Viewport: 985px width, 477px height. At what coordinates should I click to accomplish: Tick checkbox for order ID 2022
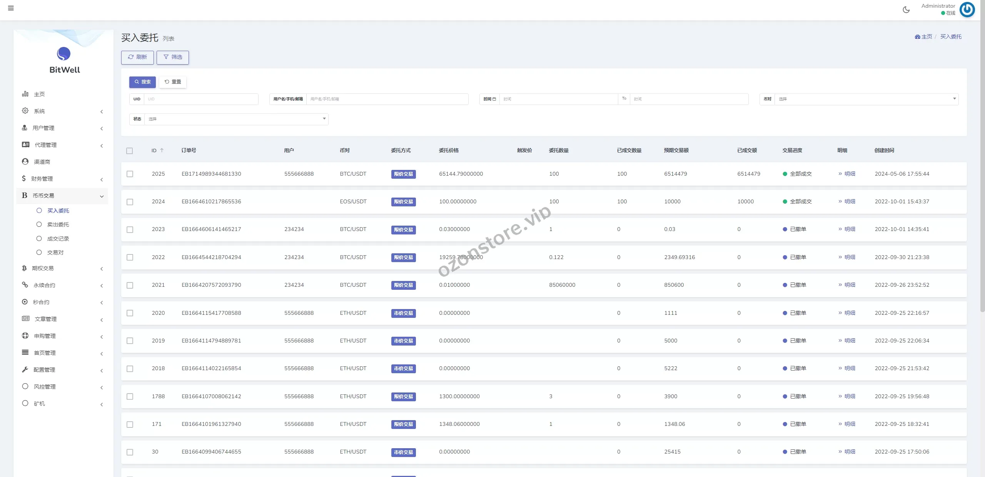click(x=130, y=258)
